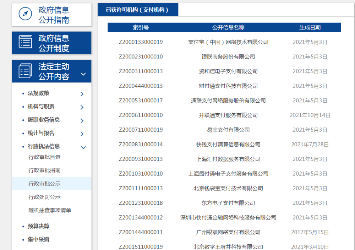Open 银联商务股份有限公司 link
The width and height of the screenshot is (355, 250).
pos(228,57)
